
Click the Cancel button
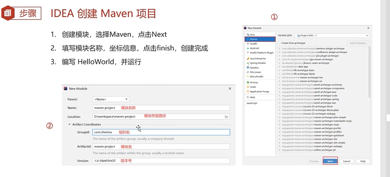[x=347, y=161]
